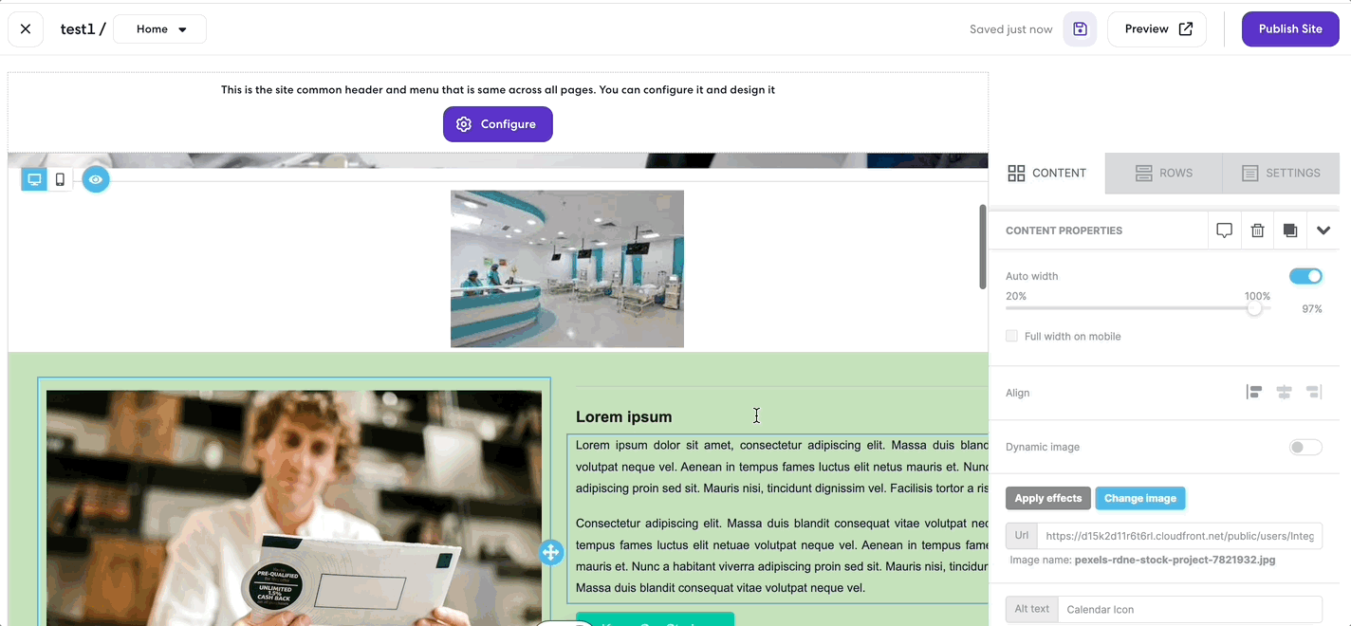Click the move handle on image block
Image resolution: width=1351 pixels, height=626 pixels.
point(551,552)
